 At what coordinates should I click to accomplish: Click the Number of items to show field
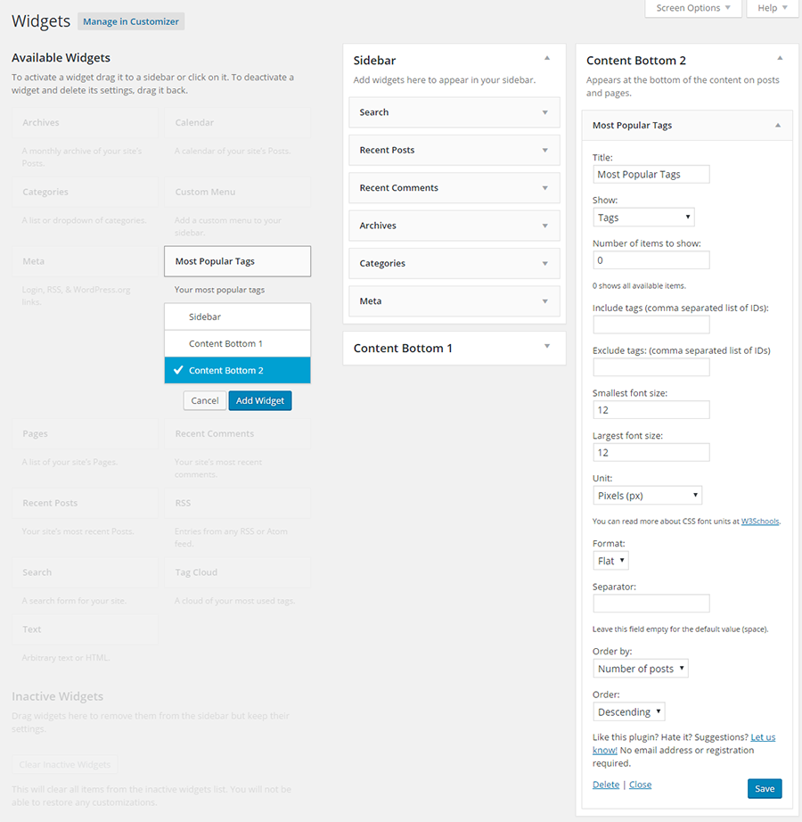point(651,259)
